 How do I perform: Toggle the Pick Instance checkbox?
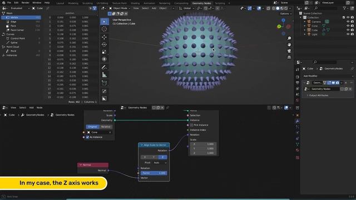[x=191, y=125]
